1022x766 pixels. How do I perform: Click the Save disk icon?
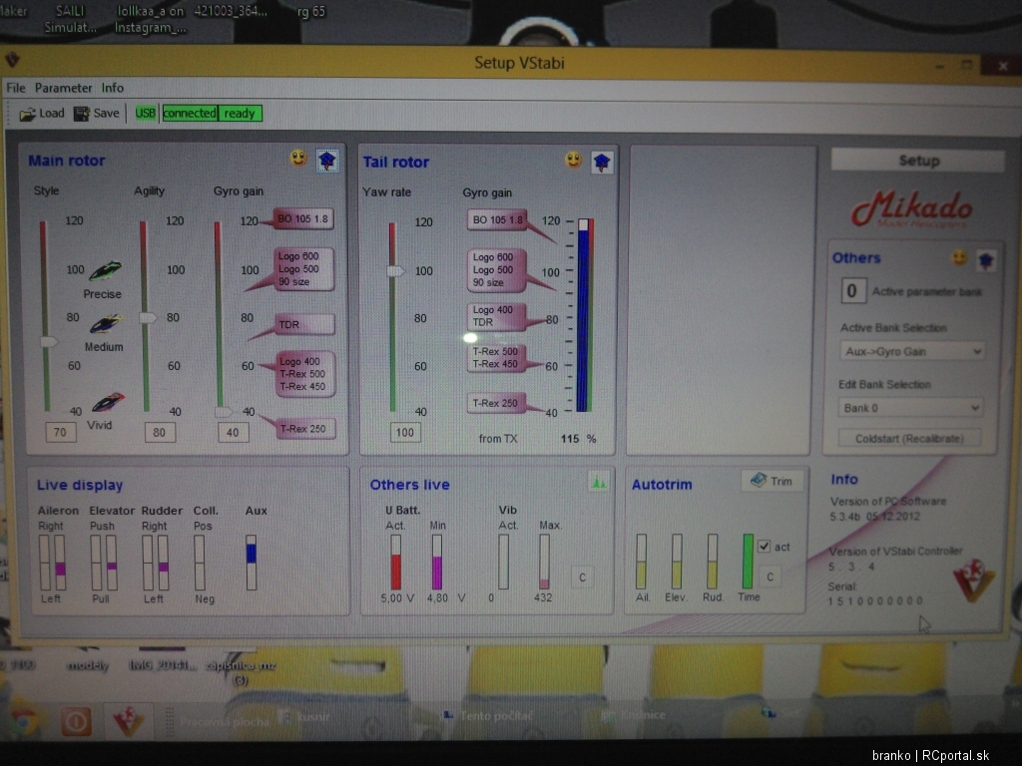coord(82,114)
